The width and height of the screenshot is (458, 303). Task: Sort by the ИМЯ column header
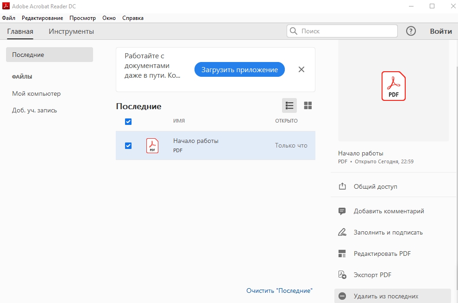point(179,121)
